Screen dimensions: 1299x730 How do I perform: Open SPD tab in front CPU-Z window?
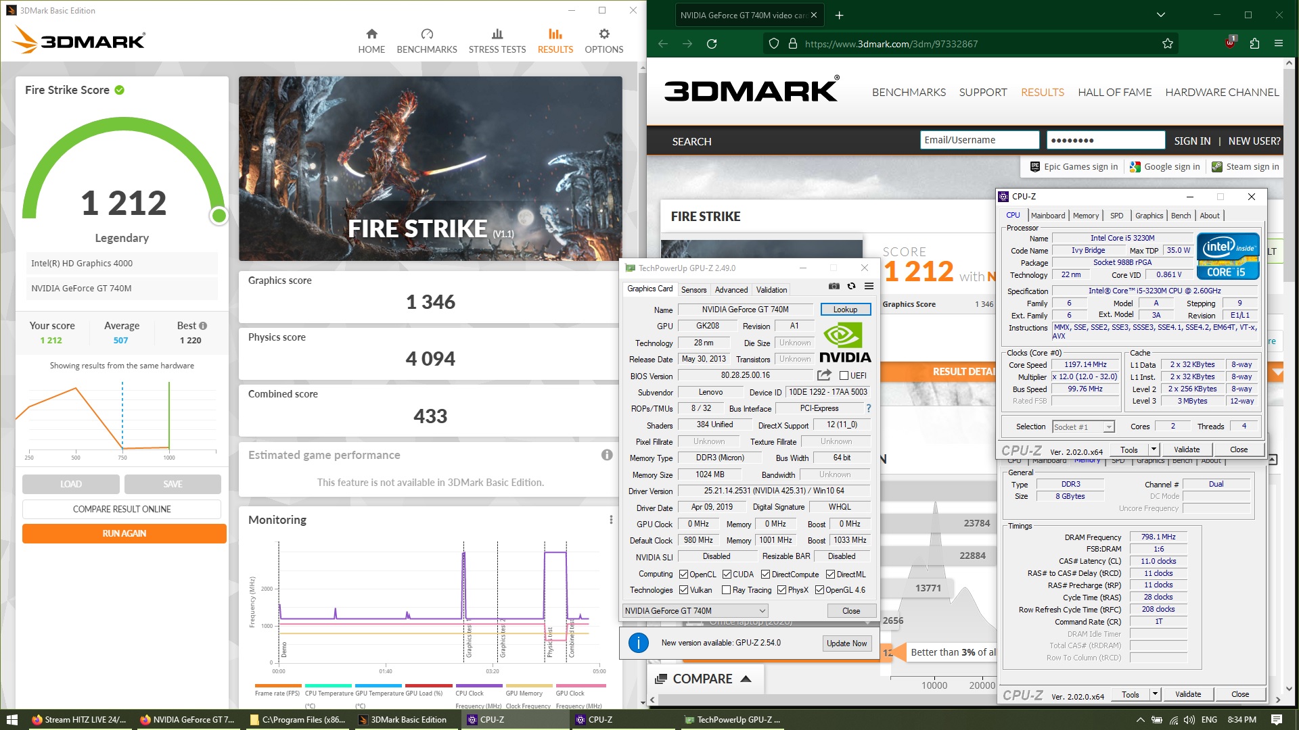pos(1116,216)
